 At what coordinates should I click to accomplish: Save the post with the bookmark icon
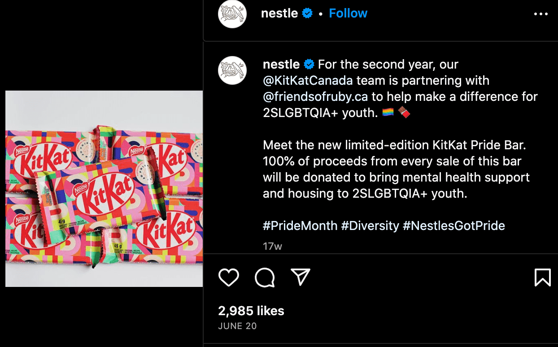[542, 278]
